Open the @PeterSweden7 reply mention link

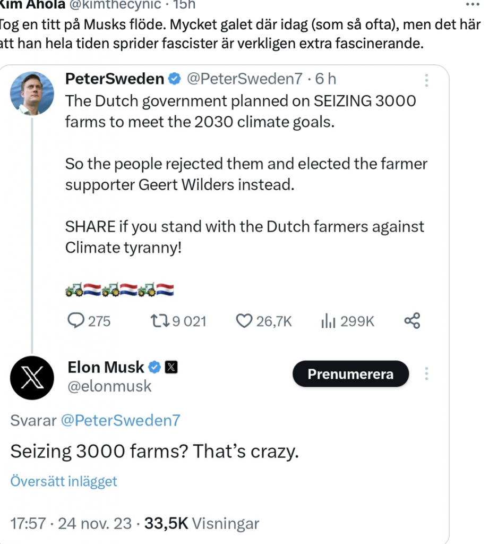click(121, 421)
